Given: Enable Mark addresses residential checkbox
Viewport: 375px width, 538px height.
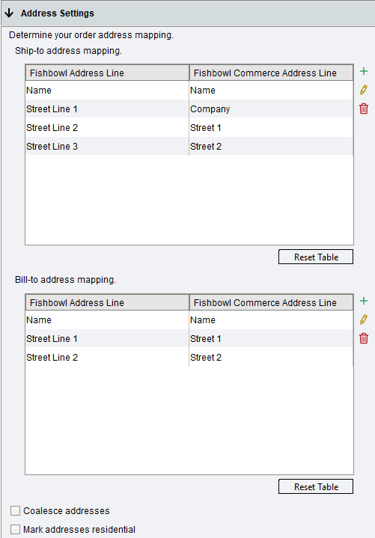Looking at the screenshot, I should pos(15,530).
